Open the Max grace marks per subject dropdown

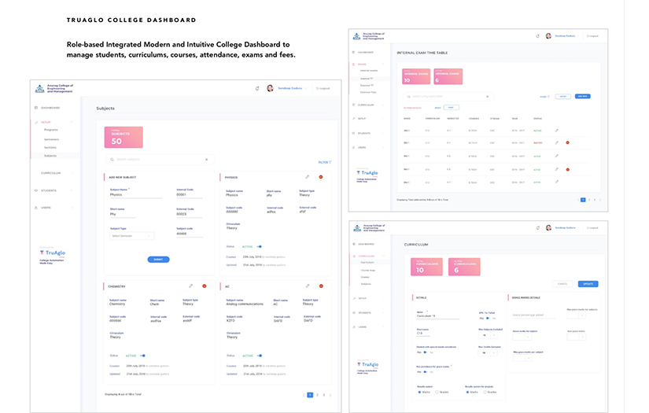point(522,358)
